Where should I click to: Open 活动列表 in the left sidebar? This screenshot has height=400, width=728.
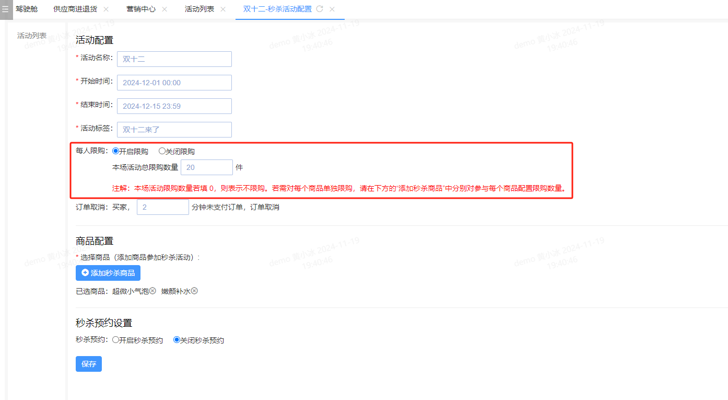[x=32, y=36]
